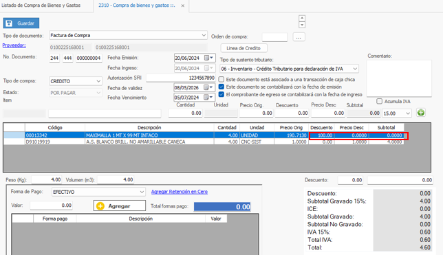The width and height of the screenshot is (443, 255).
Task: Click the Forma pago column header in payments grid
Action: click(x=55, y=219)
